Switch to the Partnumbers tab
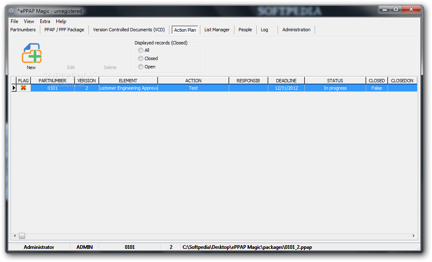Image resolution: width=432 pixels, height=262 pixels. point(23,30)
